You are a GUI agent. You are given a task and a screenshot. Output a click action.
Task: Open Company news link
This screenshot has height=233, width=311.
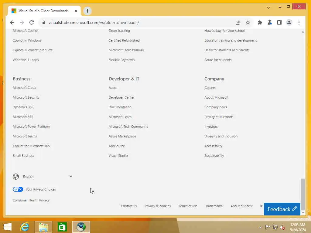[216, 107]
